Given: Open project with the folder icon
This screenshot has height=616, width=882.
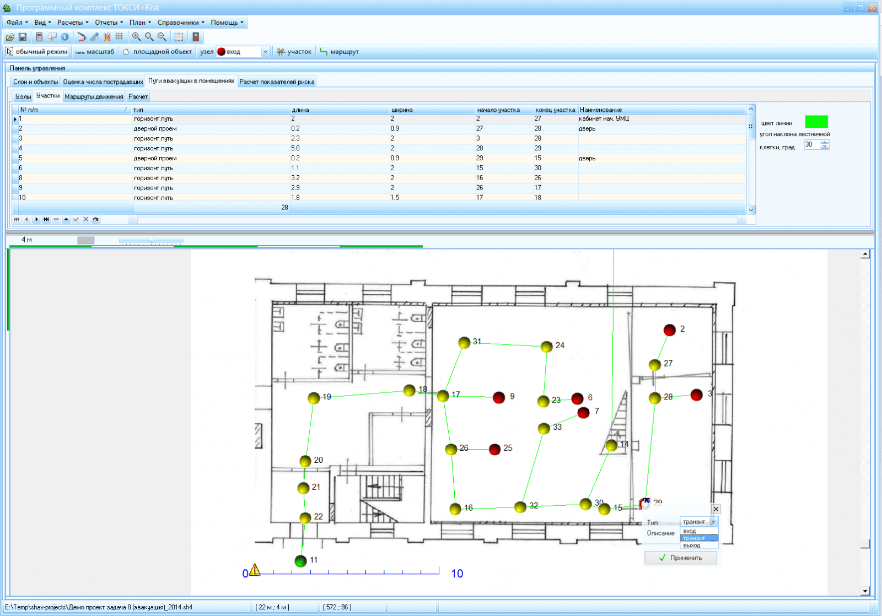Looking at the screenshot, I should click(x=10, y=37).
